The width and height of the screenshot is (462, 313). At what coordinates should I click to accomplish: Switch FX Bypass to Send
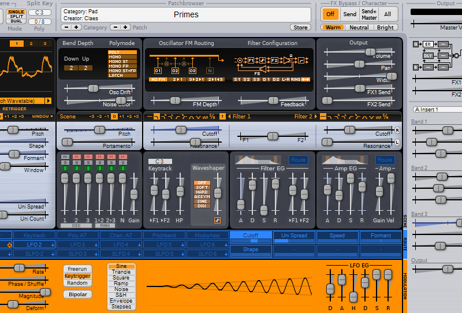coord(349,14)
